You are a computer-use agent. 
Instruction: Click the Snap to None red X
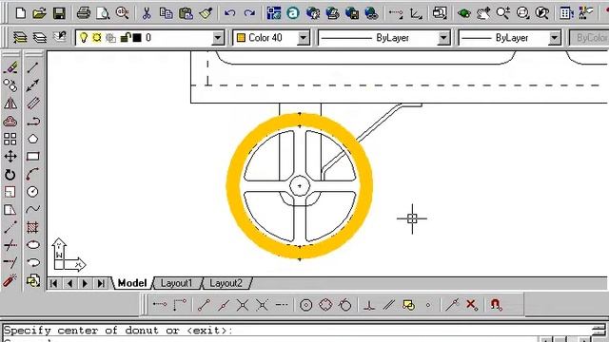pyautogui.click(x=472, y=305)
